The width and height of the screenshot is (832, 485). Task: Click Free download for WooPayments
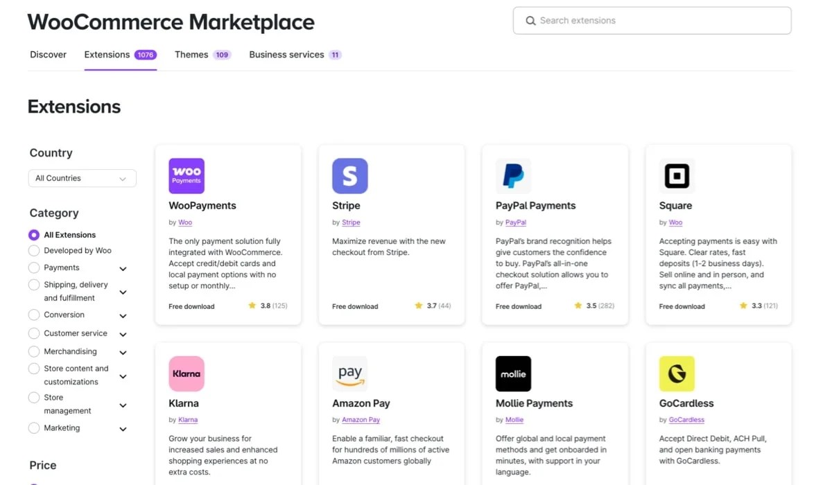point(191,306)
